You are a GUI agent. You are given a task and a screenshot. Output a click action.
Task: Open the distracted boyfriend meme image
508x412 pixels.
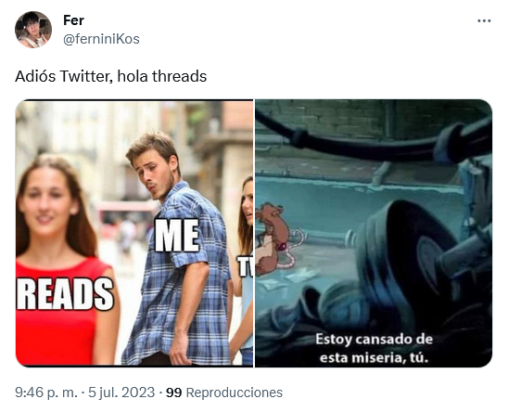(134, 233)
